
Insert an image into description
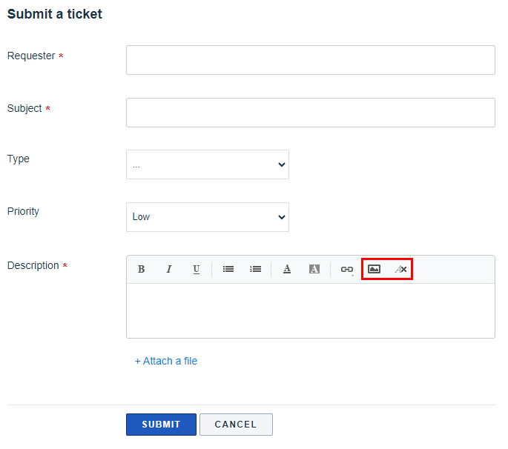coord(374,269)
